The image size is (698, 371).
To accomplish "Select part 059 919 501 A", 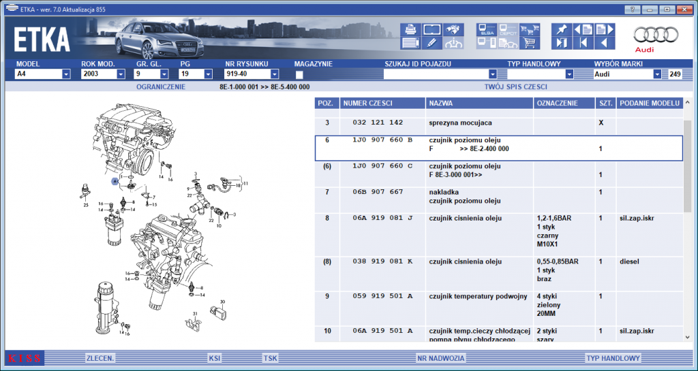I will [x=382, y=296].
